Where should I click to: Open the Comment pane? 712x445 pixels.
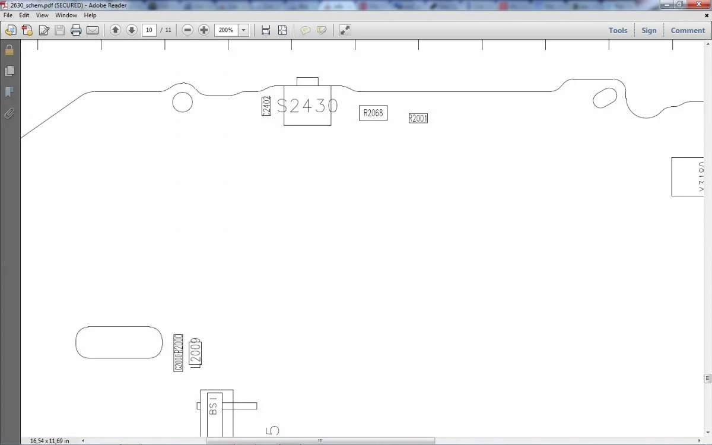688,30
